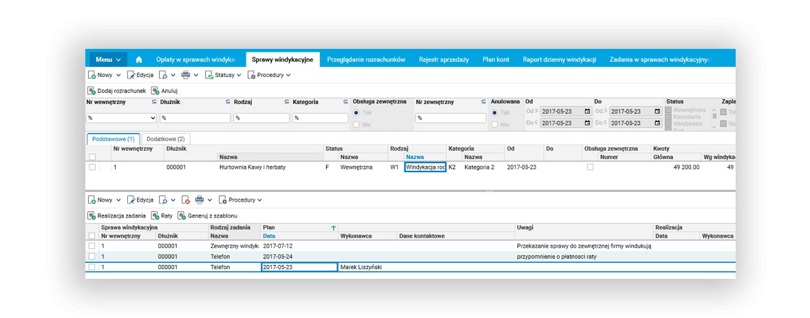Click the printer icon in lower toolbar
Screen dimensions: 810x318
tap(200, 200)
